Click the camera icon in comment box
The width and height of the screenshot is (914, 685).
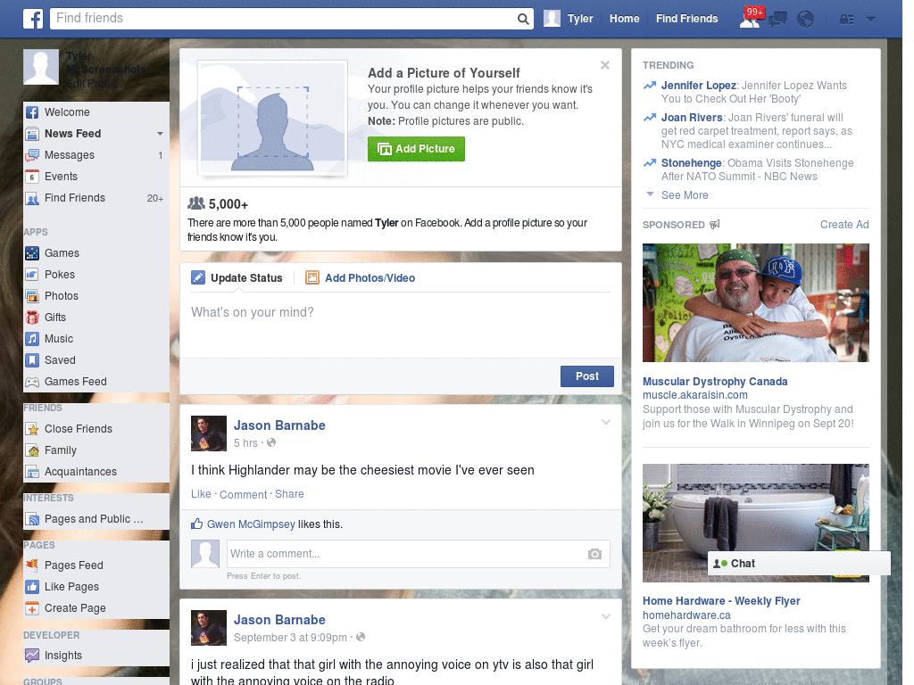coord(594,554)
